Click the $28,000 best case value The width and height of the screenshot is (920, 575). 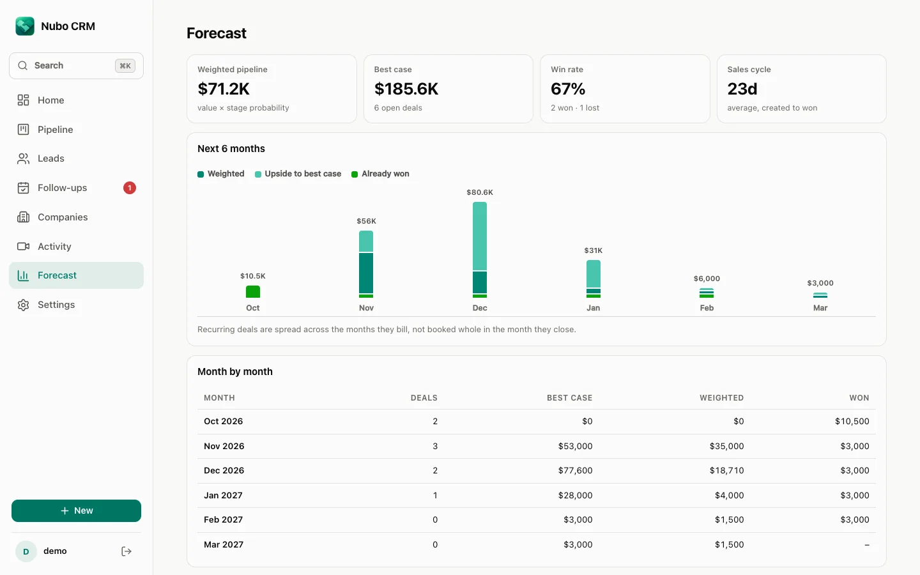coord(576,496)
